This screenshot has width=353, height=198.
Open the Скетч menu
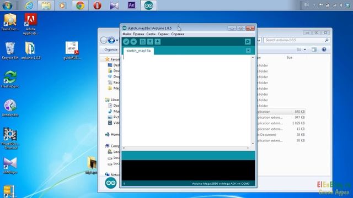(151, 34)
